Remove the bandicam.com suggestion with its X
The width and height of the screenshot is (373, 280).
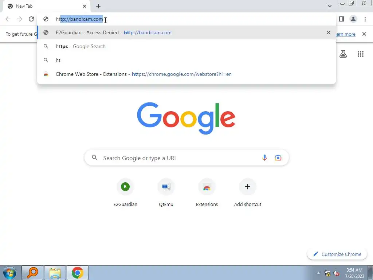[x=329, y=32]
